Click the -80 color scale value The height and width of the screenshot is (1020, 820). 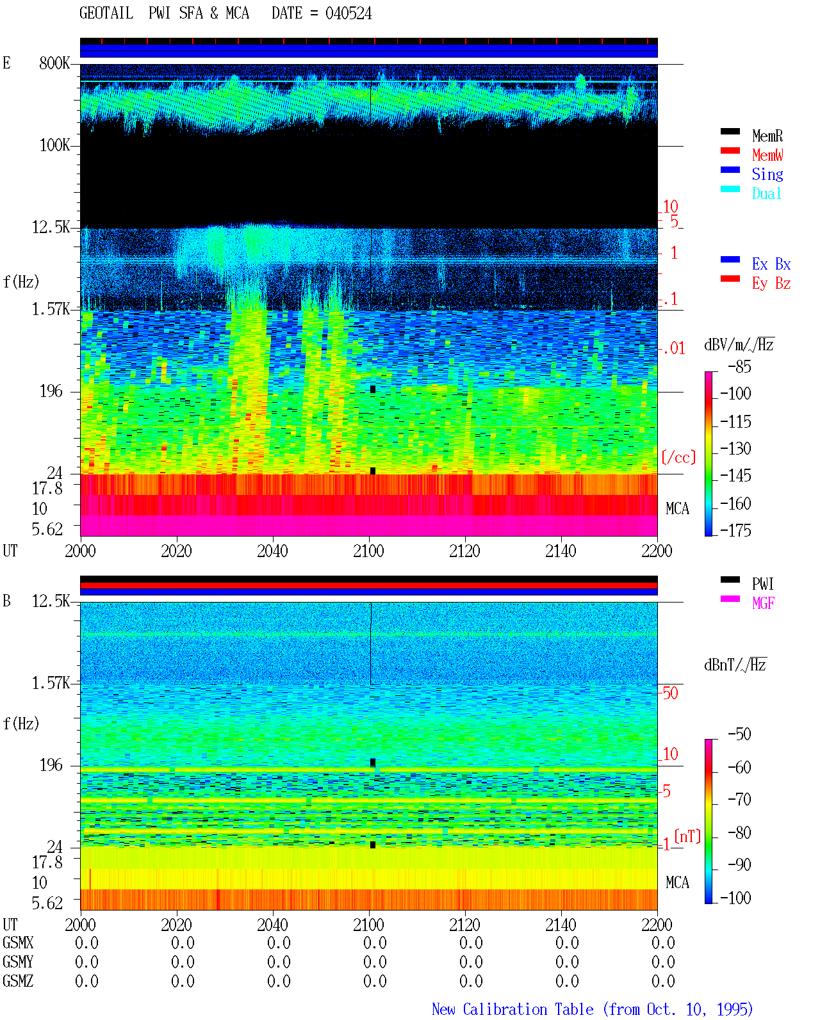coord(739,832)
